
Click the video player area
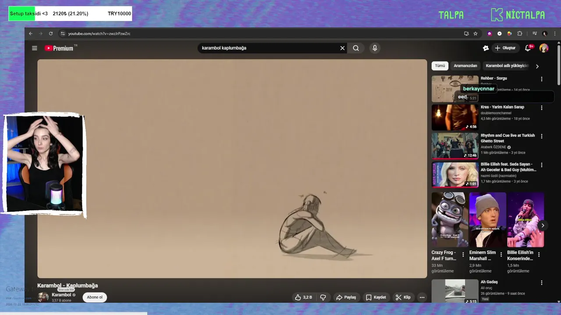point(232,169)
